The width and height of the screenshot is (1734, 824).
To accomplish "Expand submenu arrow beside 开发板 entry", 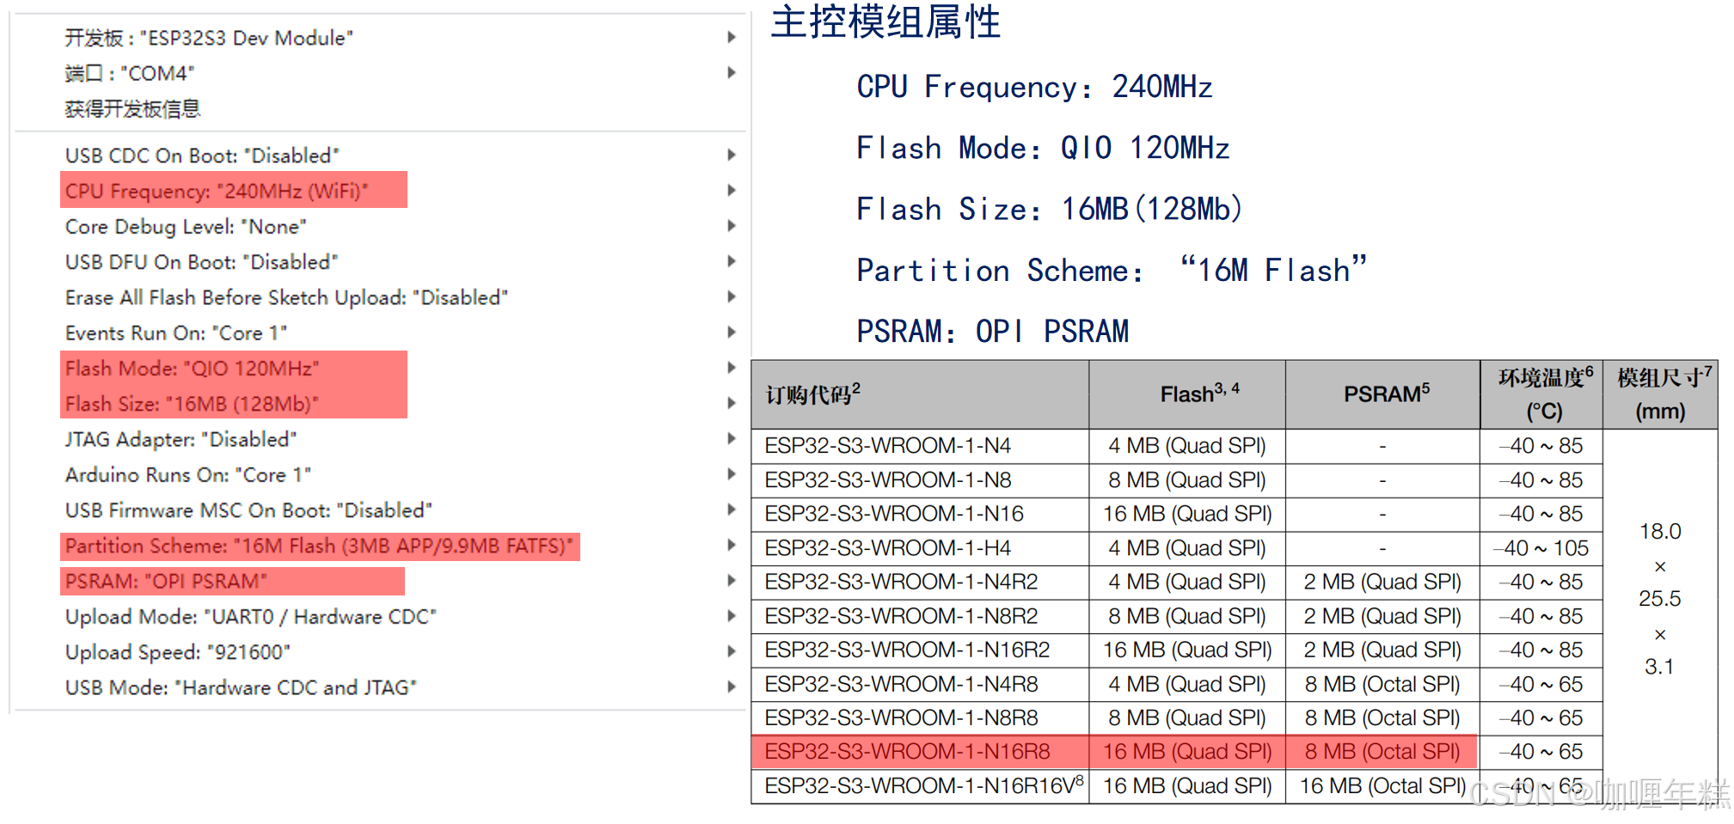I will 732,37.
